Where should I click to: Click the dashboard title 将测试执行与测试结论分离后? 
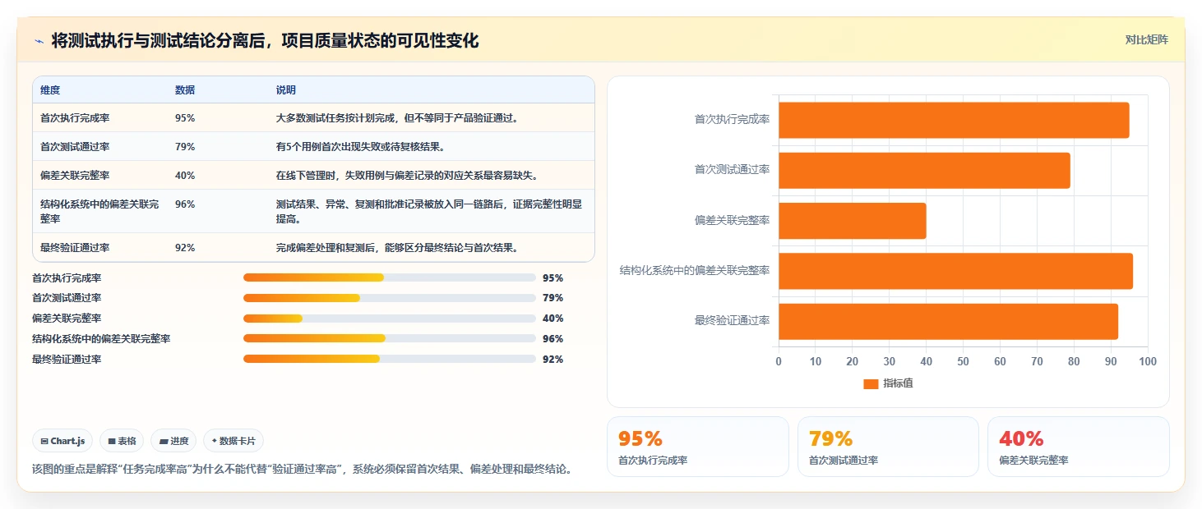(265, 41)
